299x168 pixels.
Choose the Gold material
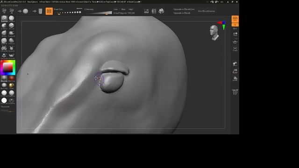pos(11,86)
